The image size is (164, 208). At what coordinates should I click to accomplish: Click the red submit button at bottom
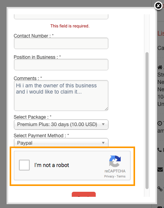click(x=84, y=194)
